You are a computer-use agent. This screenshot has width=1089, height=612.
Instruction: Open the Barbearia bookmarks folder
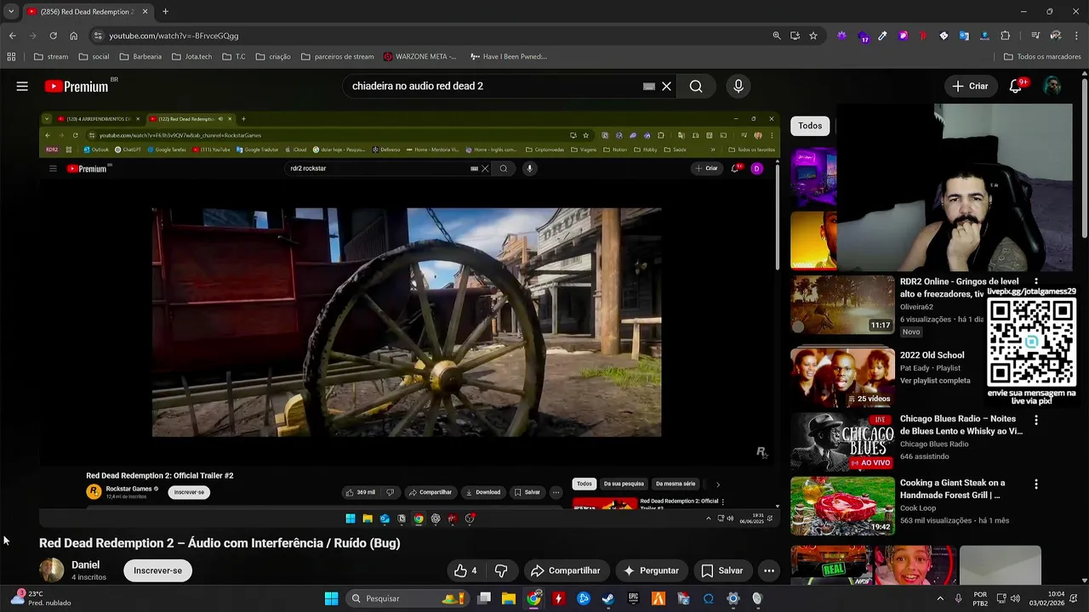pos(140,57)
